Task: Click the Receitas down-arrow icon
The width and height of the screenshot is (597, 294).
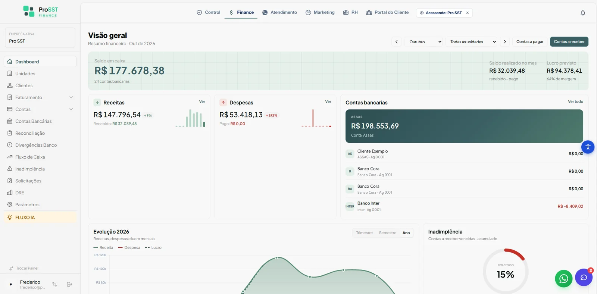Action: 97,102
